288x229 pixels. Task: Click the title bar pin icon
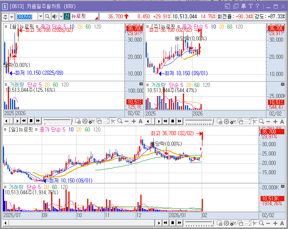243,7
